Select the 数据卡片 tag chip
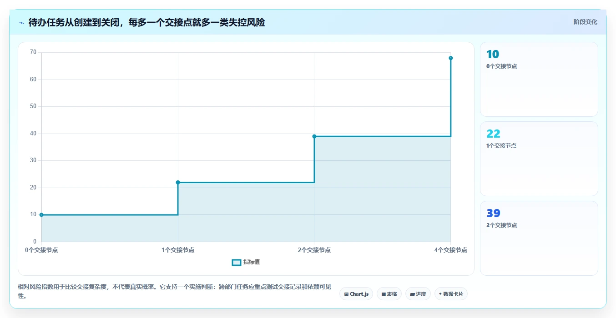 tap(451, 294)
